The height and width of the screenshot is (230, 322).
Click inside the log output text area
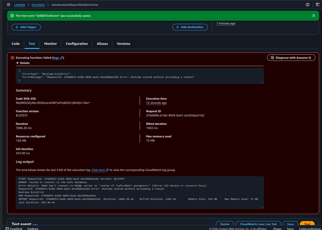pos(140,192)
